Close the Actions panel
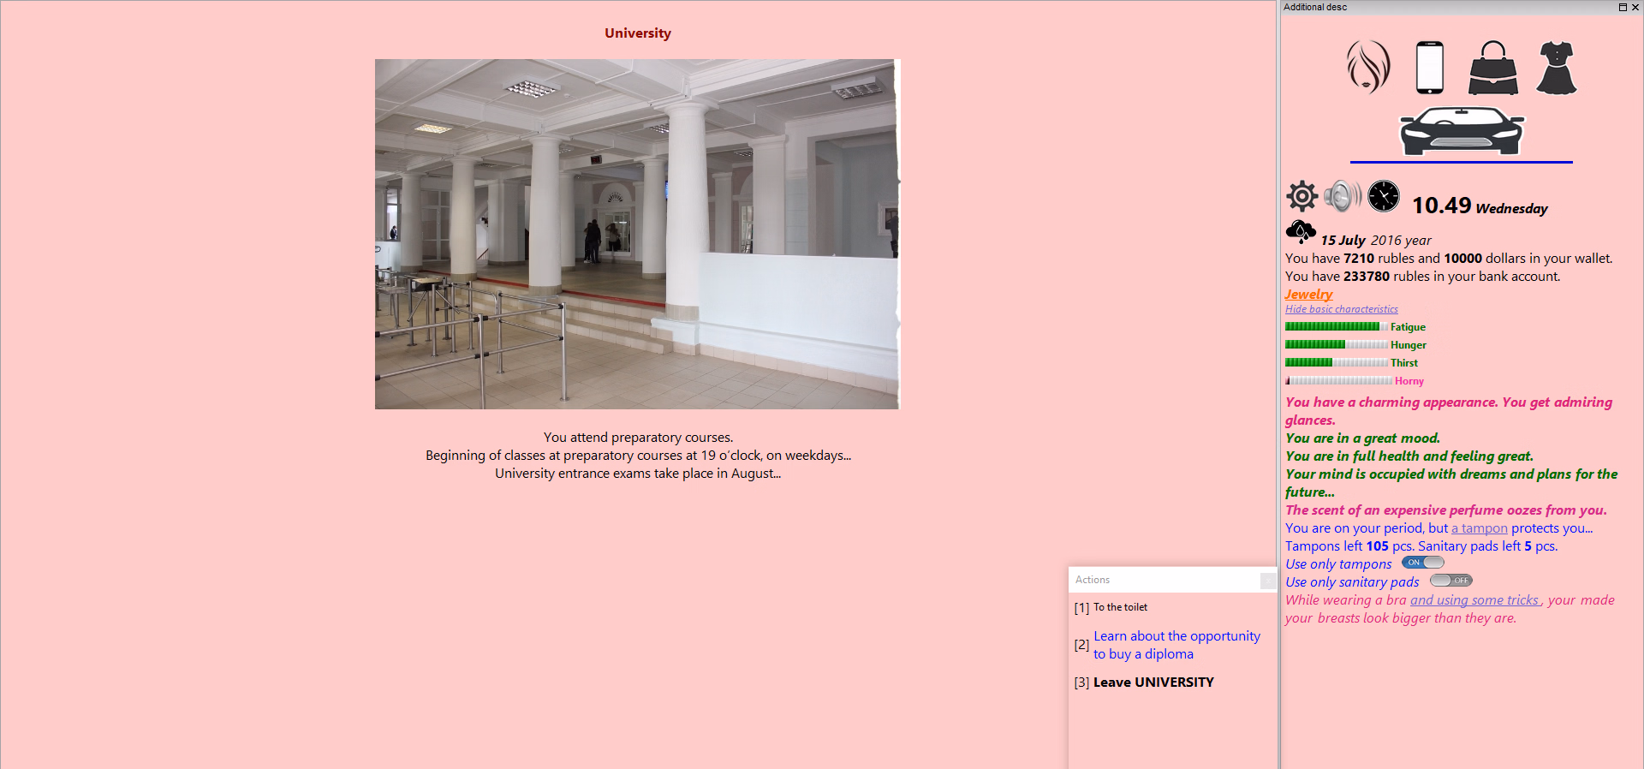The width and height of the screenshot is (1644, 769). (x=1268, y=581)
